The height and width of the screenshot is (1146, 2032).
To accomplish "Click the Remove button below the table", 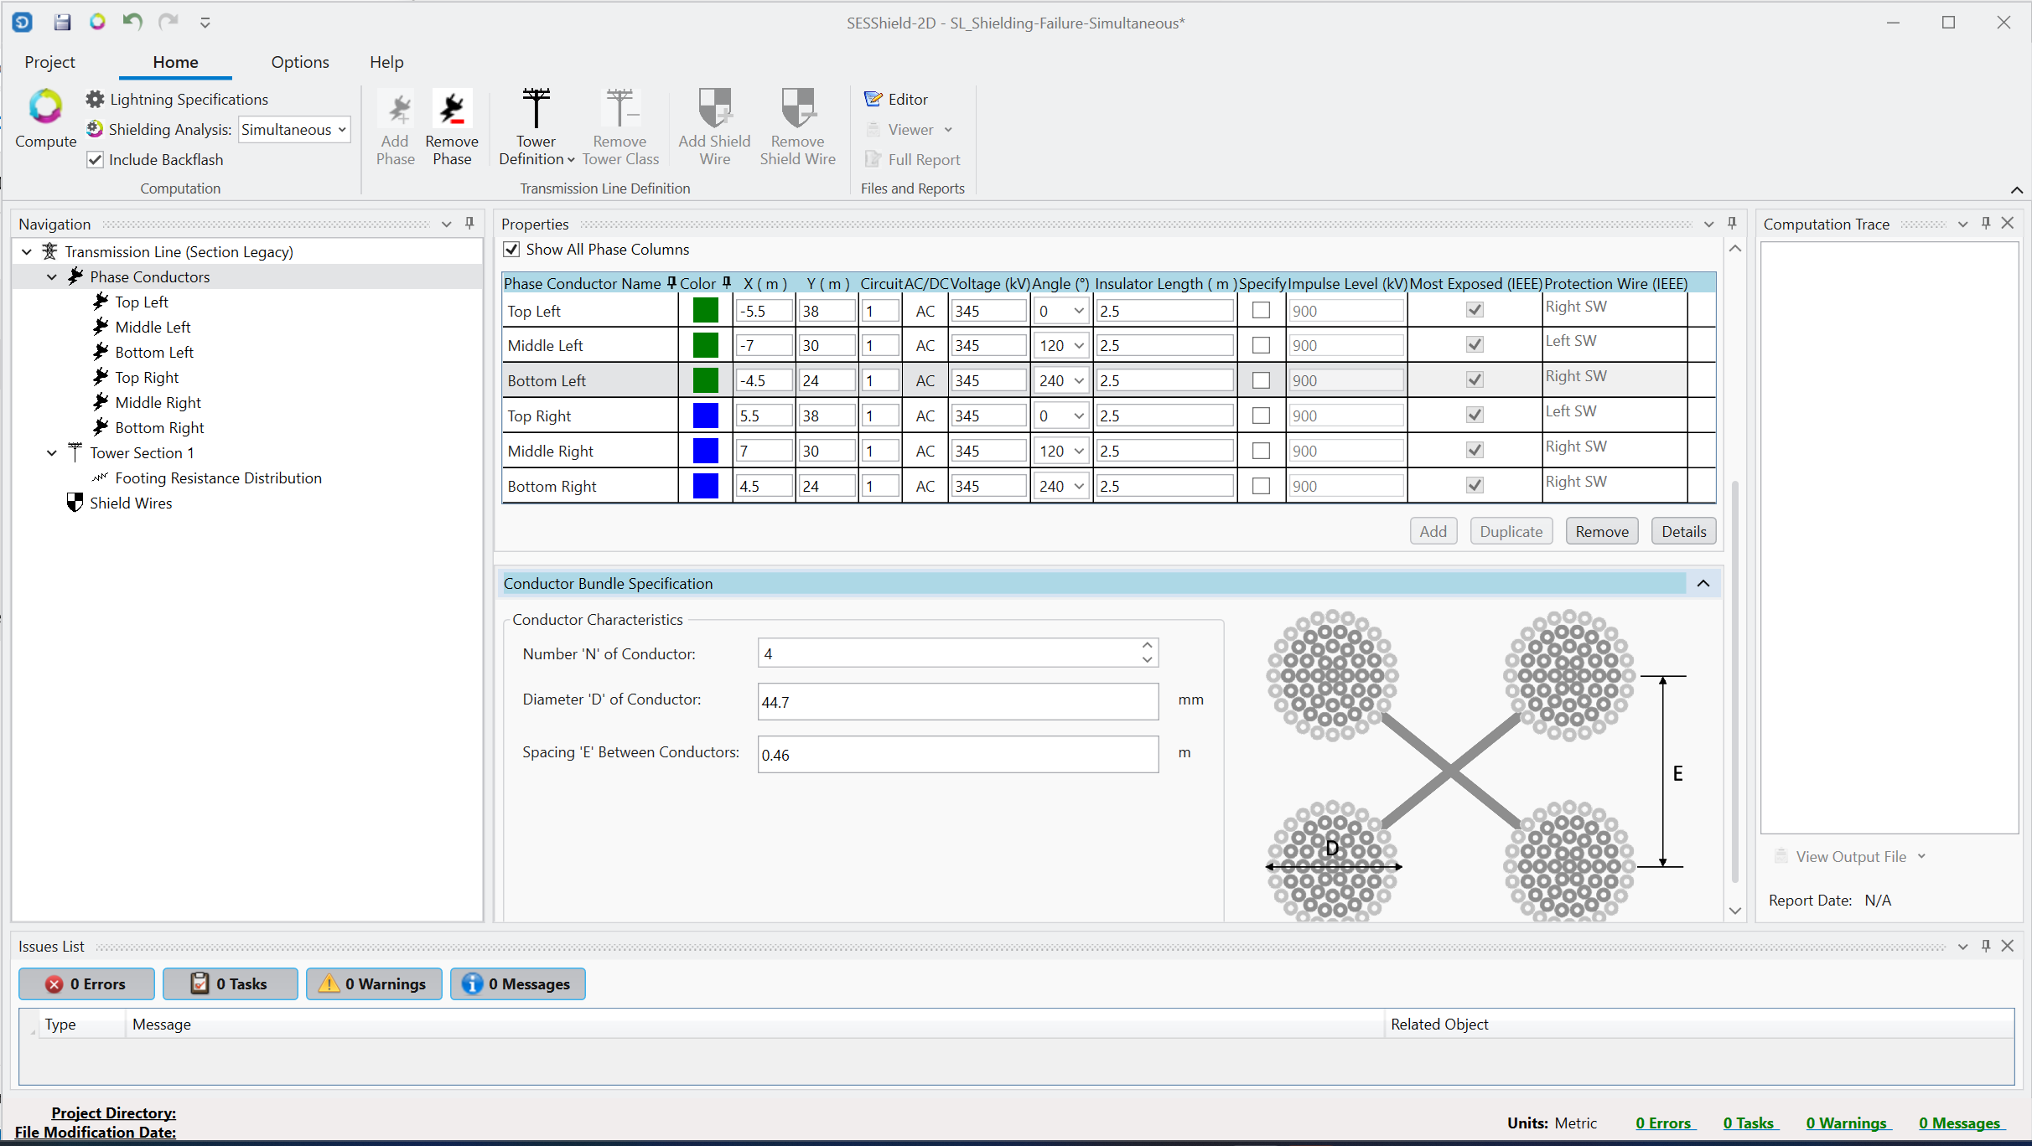I will [x=1601, y=531].
